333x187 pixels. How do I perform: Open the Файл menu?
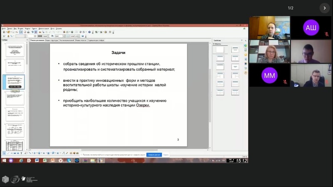pyautogui.click(x=4, y=29)
